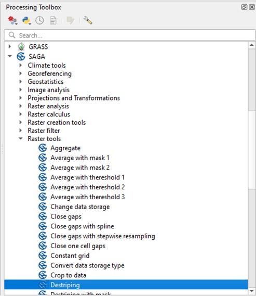This screenshot has width=256, height=296.
Task: Close the Processing Toolbox panel
Action: point(252,7)
